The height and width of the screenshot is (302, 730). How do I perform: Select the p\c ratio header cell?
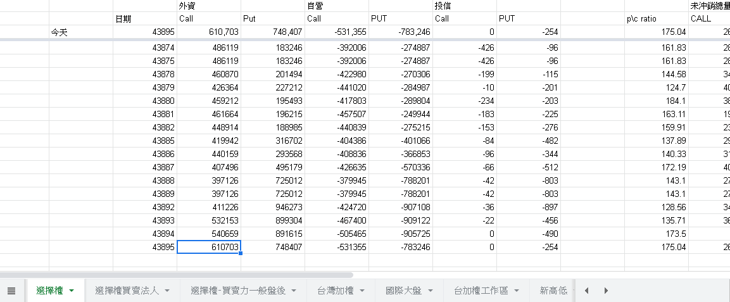coord(656,18)
